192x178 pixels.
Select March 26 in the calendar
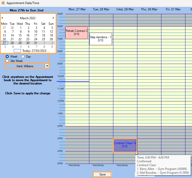coord(51,39)
